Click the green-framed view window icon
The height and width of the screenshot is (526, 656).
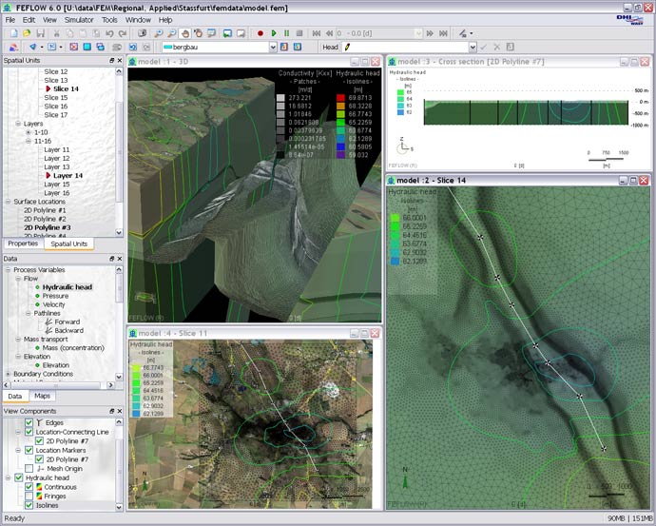[x=227, y=33]
